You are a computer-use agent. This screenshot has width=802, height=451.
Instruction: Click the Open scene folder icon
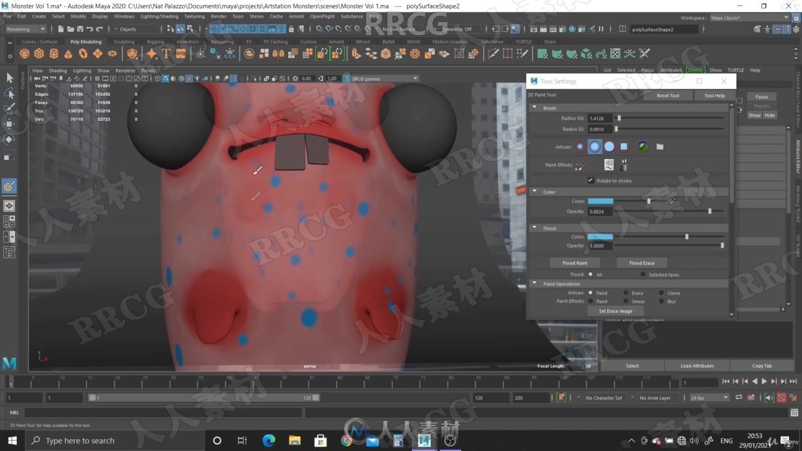[x=70, y=29]
